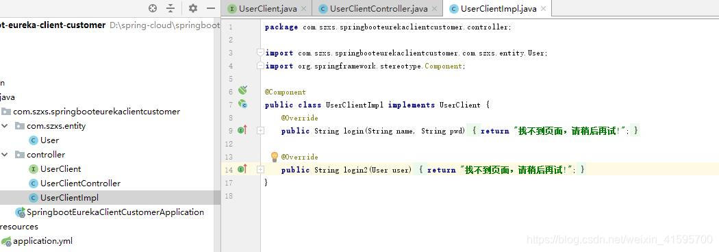This screenshot has height=252, width=719.
Task: Open SpringbootEurekaClientCustomerApplication class
Action: 115,212
